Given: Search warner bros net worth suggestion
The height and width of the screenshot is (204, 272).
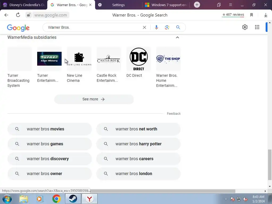Looking at the screenshot, I should click(x=138, y=129).
